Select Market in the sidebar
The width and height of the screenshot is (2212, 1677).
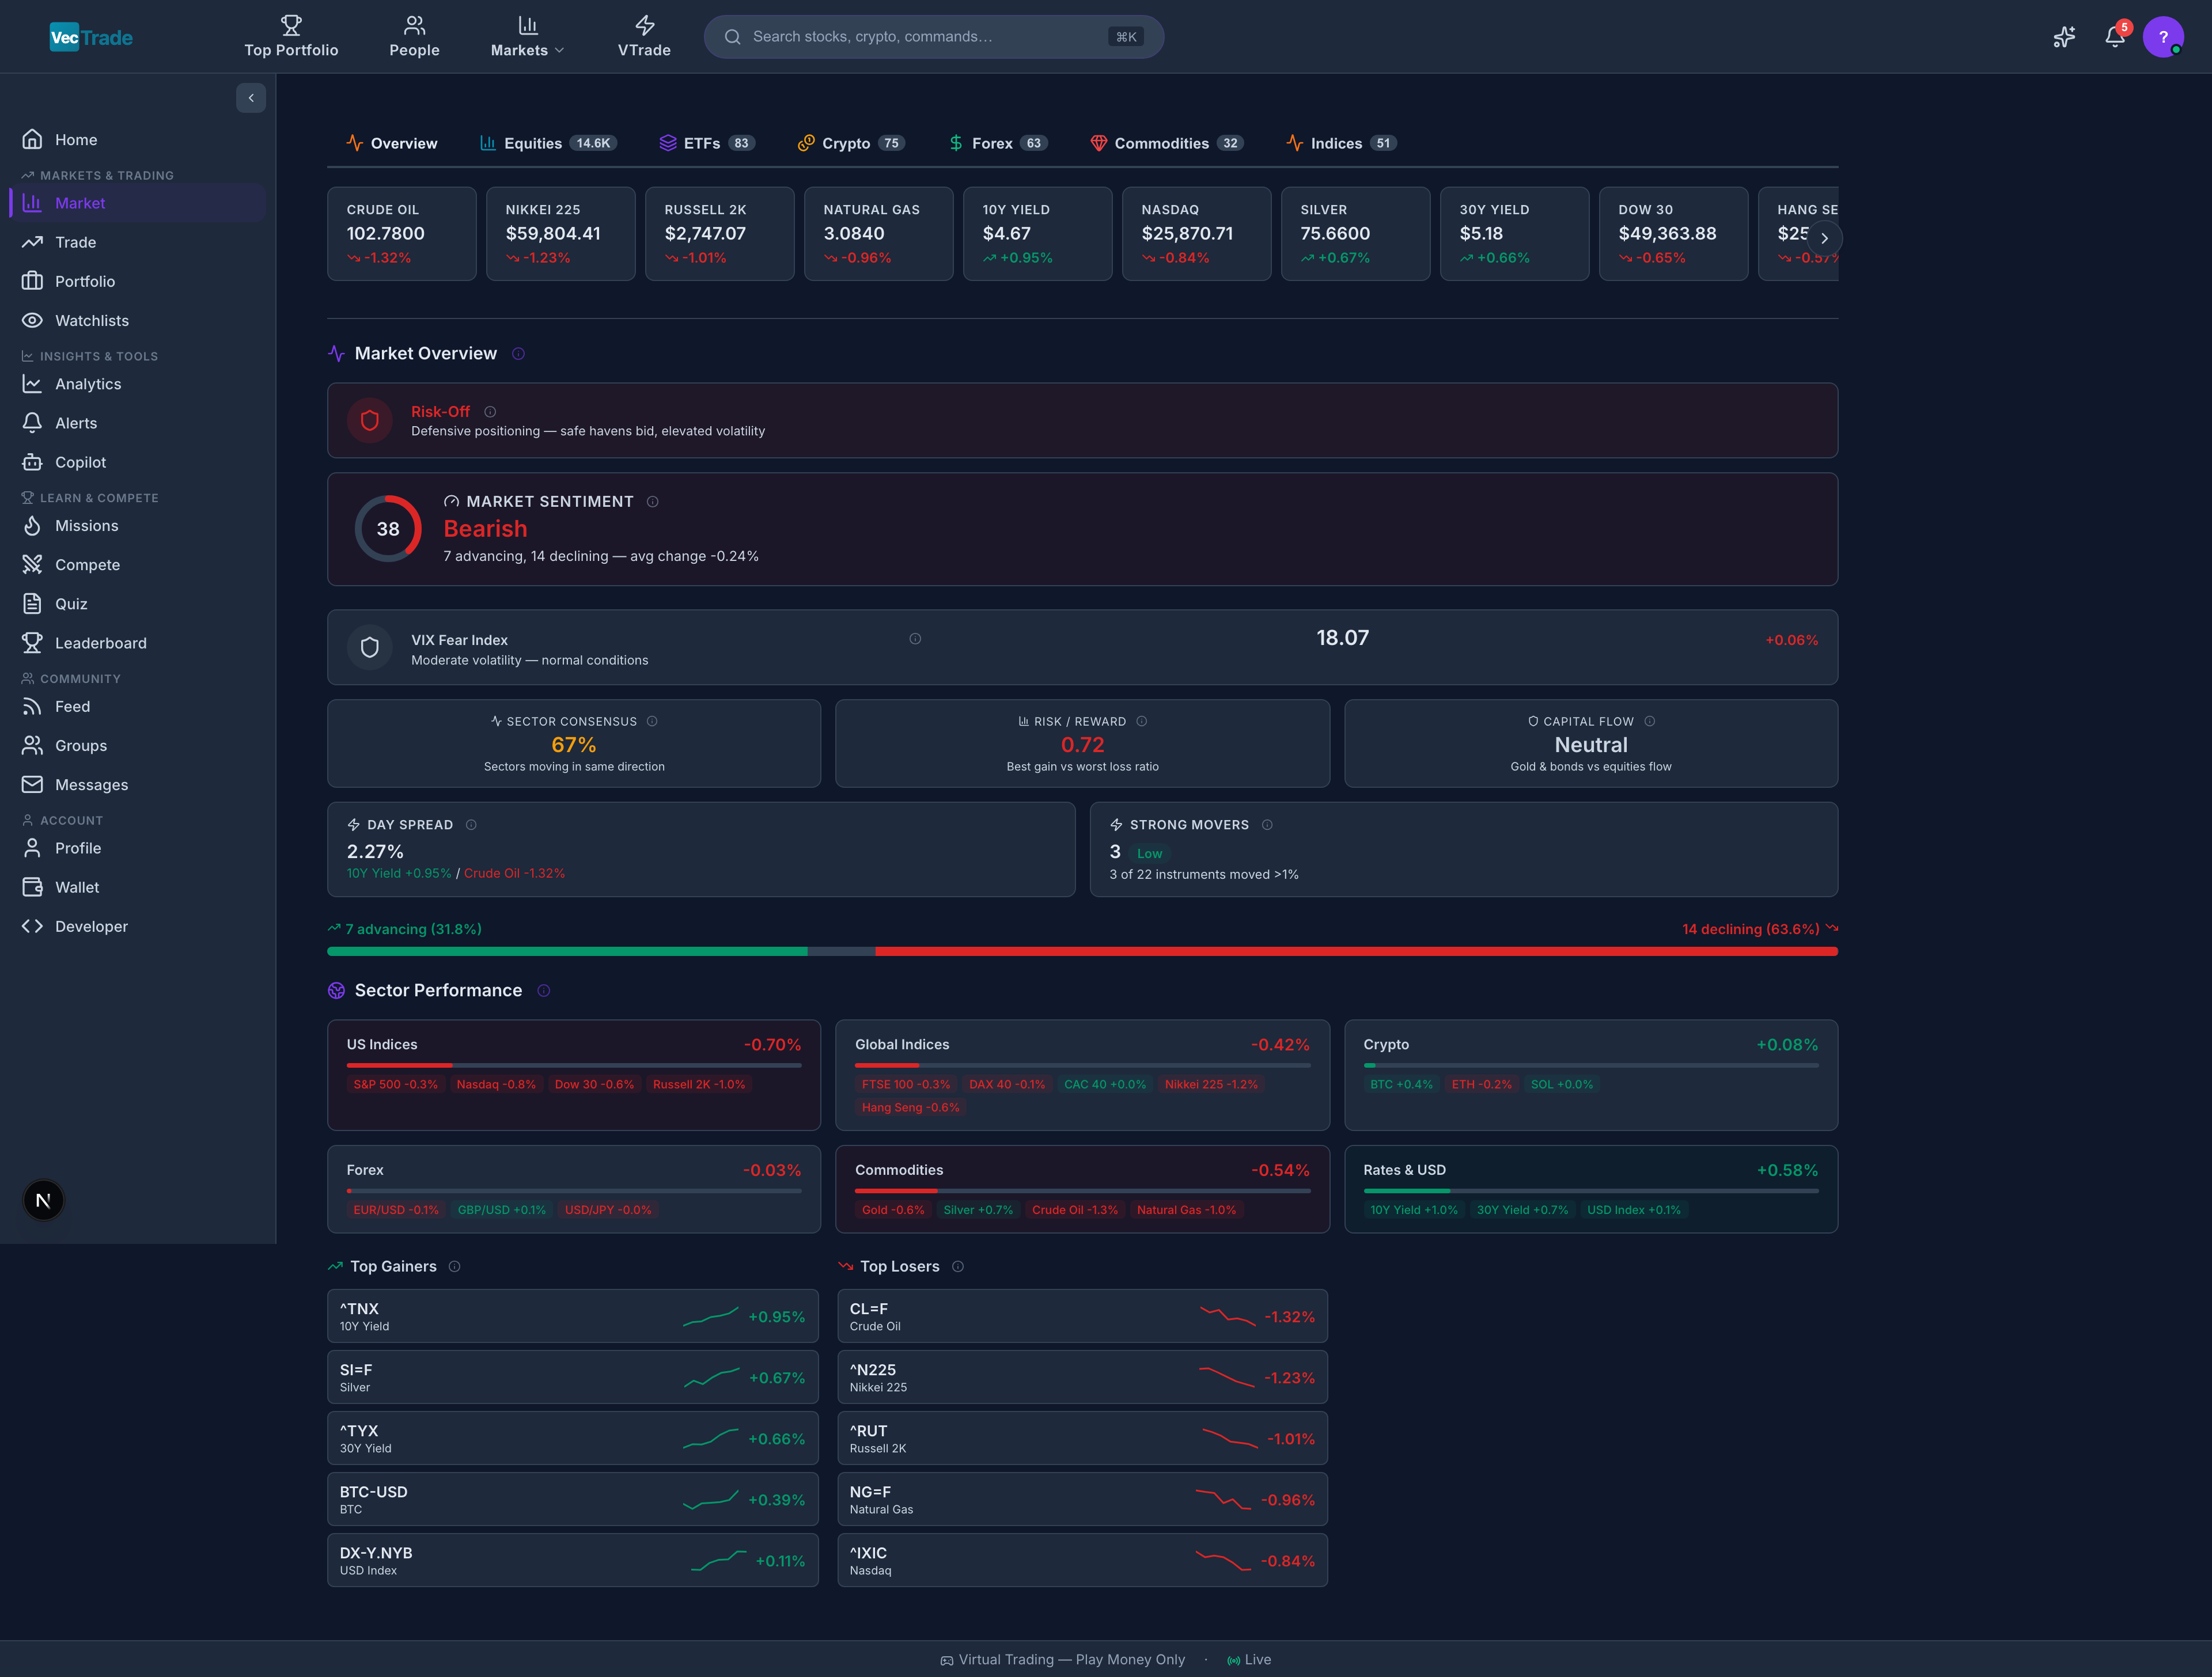tap(138, 203)
